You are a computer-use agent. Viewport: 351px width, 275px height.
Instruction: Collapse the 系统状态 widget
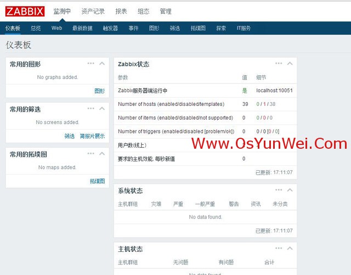point(290,190)
